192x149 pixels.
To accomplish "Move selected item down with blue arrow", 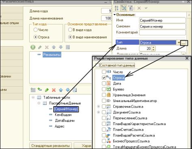I will (x=68, y=90).
